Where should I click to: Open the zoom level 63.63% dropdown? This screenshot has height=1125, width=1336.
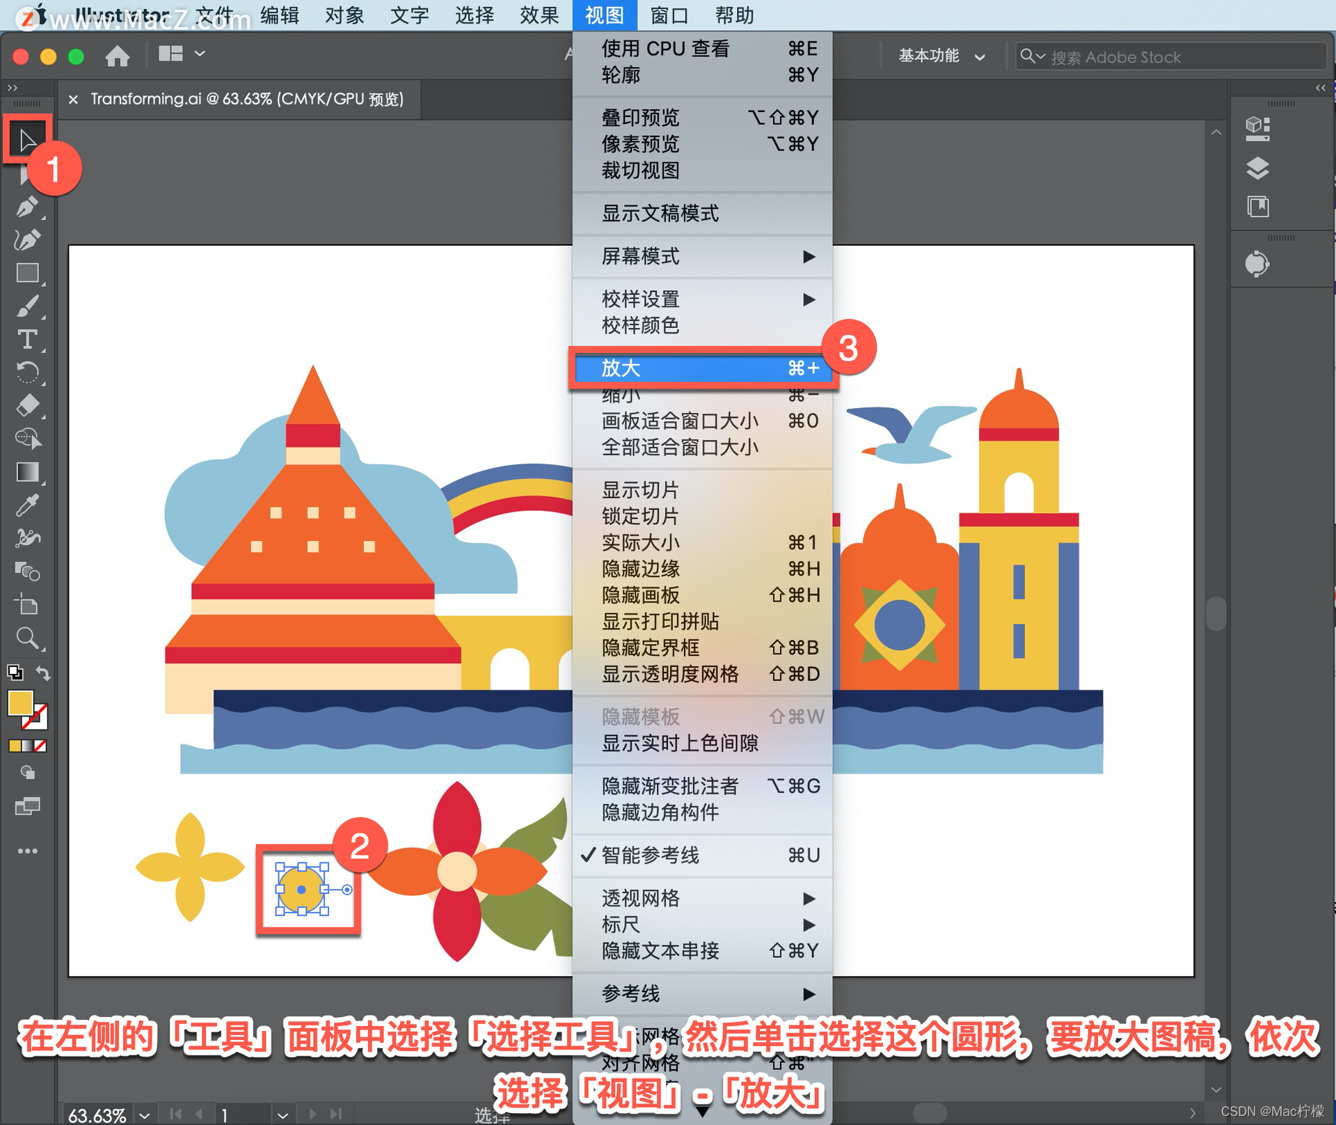pyautogui.click(x=145, y=1115)
